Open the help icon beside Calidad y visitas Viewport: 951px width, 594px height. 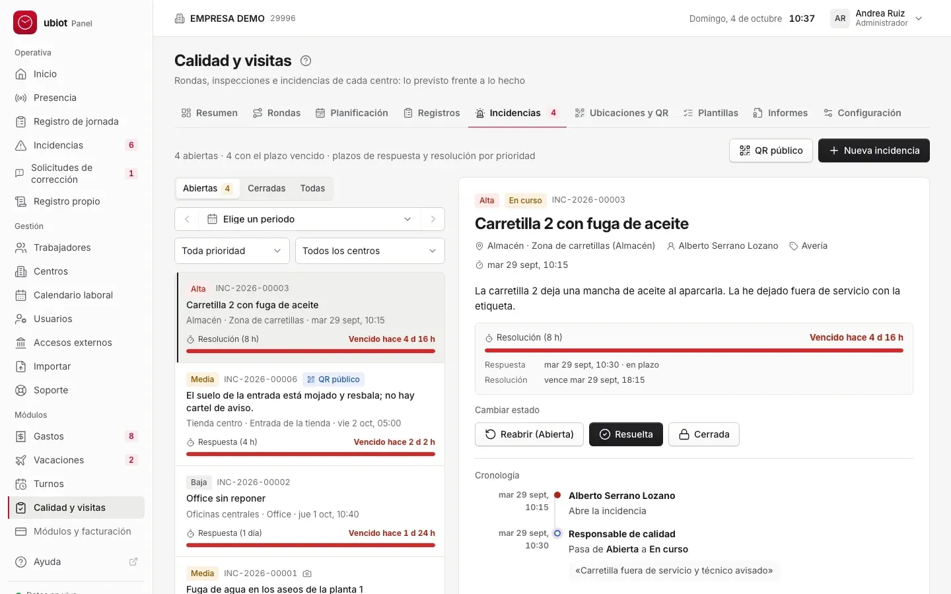click(306, 61)
